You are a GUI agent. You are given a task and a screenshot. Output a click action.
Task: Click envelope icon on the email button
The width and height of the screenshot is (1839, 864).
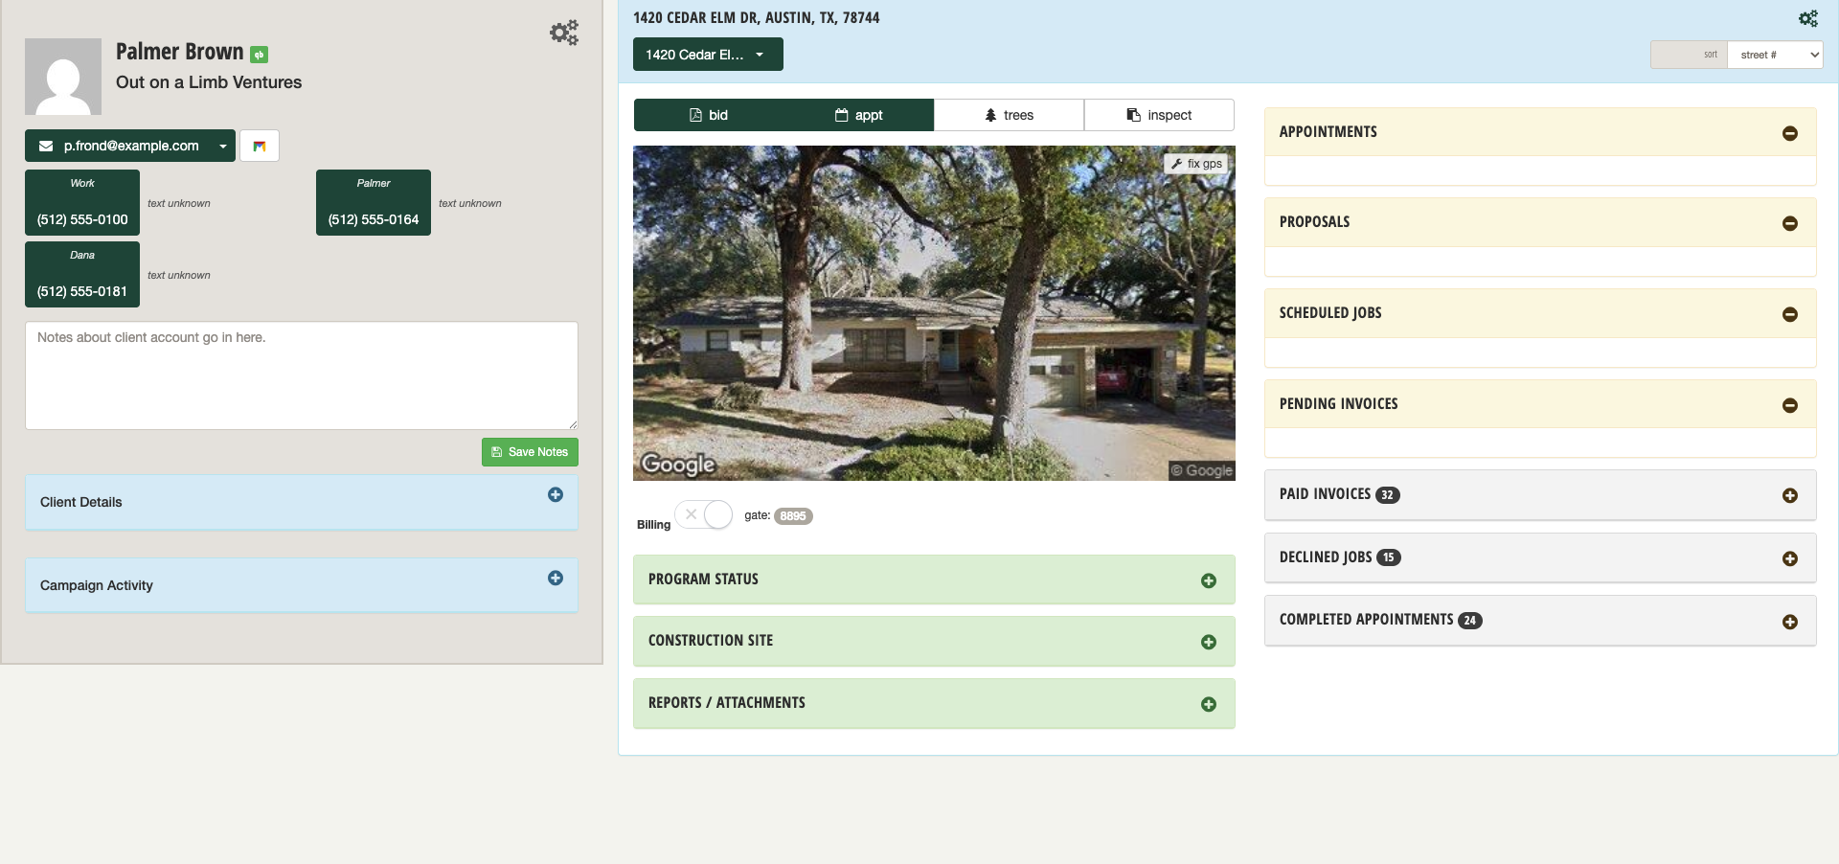(x=46, y=146)
